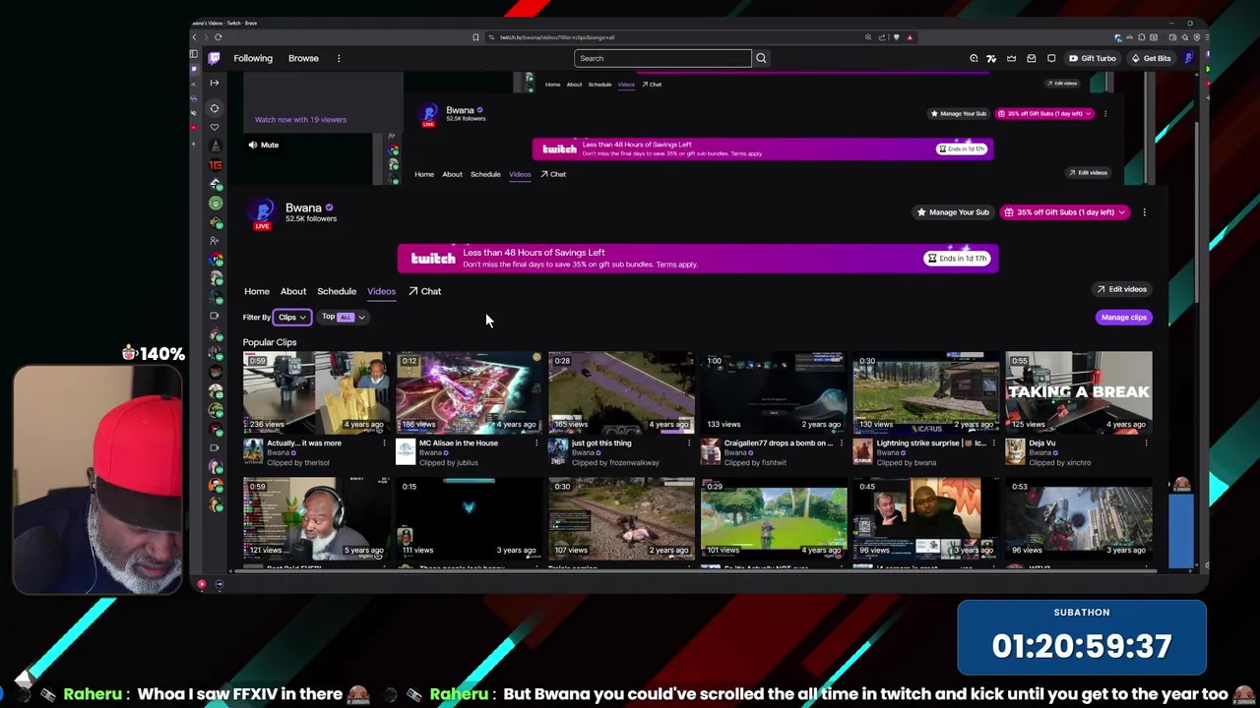Focus the Twitch search input field
This screenshot has width=1260, height=708.
(x=662, y=58)
